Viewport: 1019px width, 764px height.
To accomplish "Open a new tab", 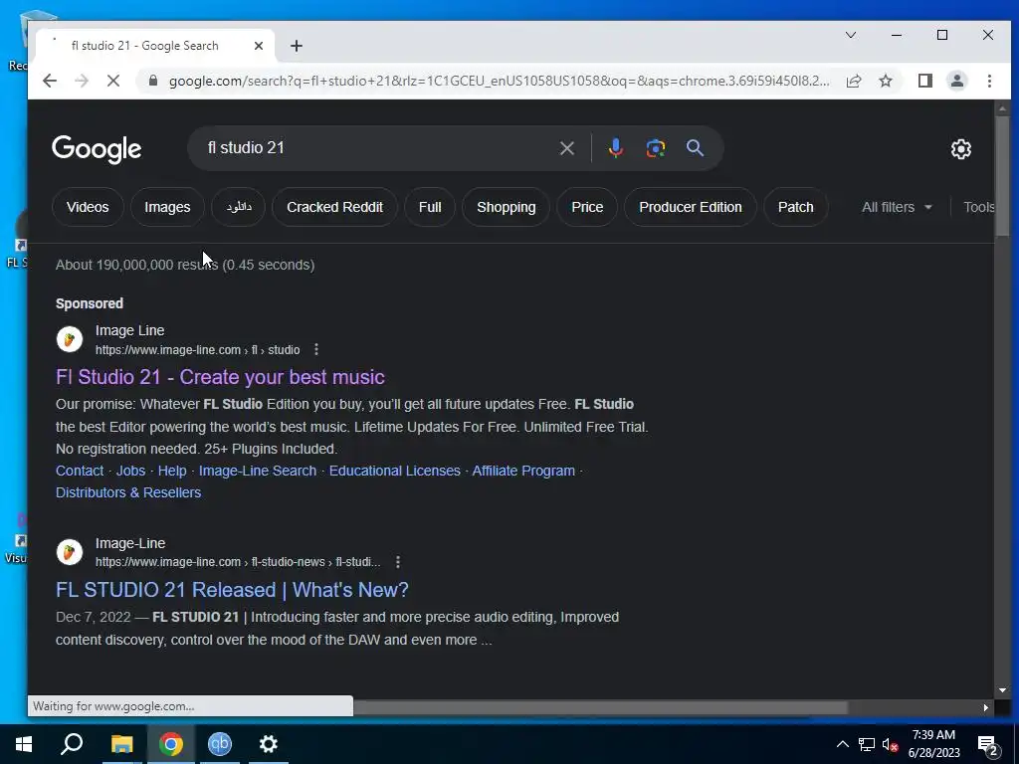I will tap(297, 46).
